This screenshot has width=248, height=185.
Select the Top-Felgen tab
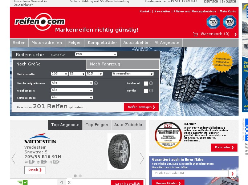(97, 125)
